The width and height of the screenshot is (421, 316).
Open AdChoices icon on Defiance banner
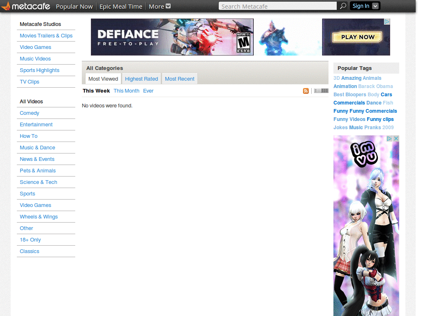pos(387,21)
